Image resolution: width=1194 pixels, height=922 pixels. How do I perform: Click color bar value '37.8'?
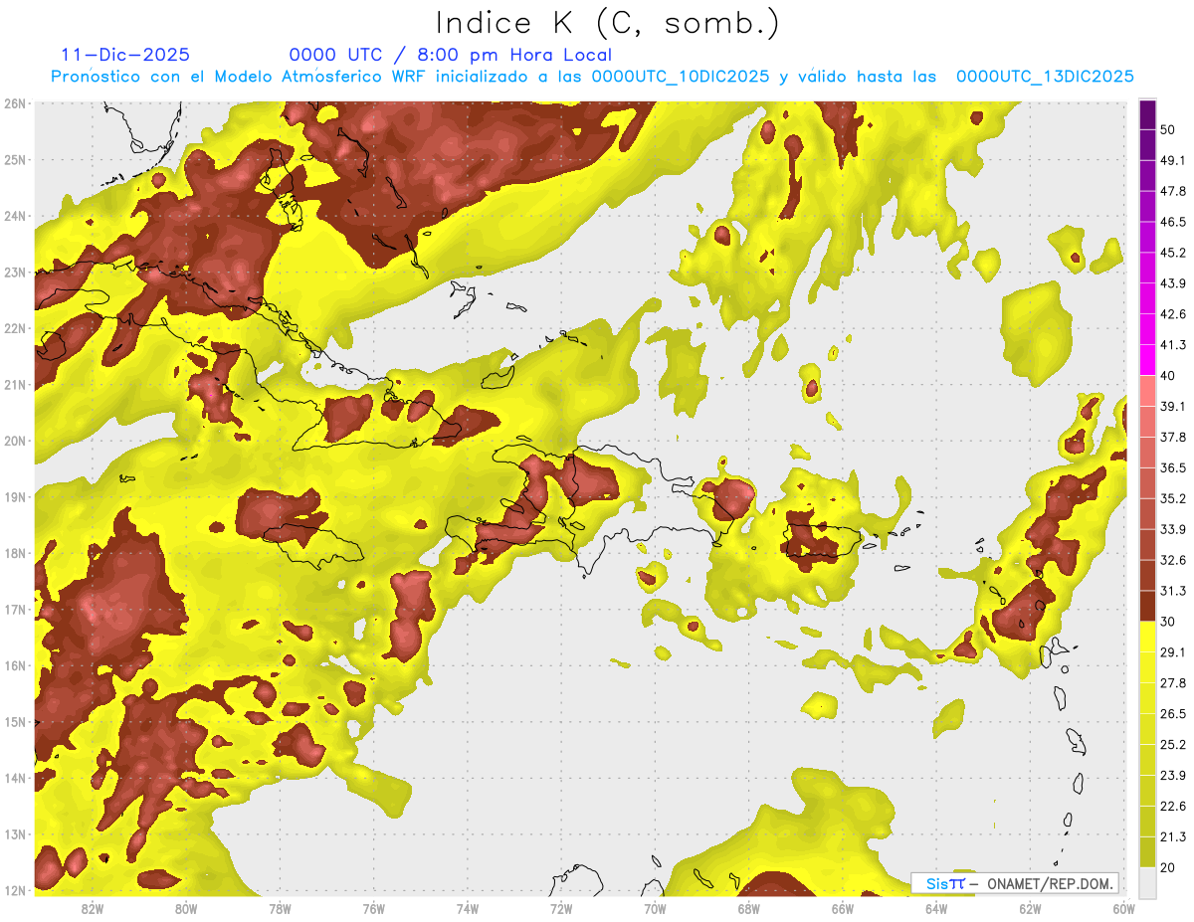coord(1172,437)
